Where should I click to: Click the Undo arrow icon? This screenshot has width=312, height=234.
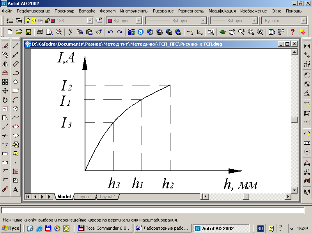(110, 32)
